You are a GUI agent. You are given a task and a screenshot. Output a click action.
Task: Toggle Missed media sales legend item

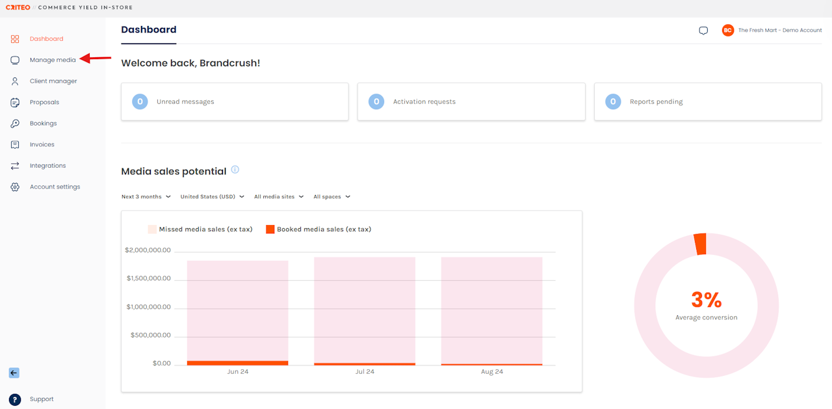tap(200, 229)
